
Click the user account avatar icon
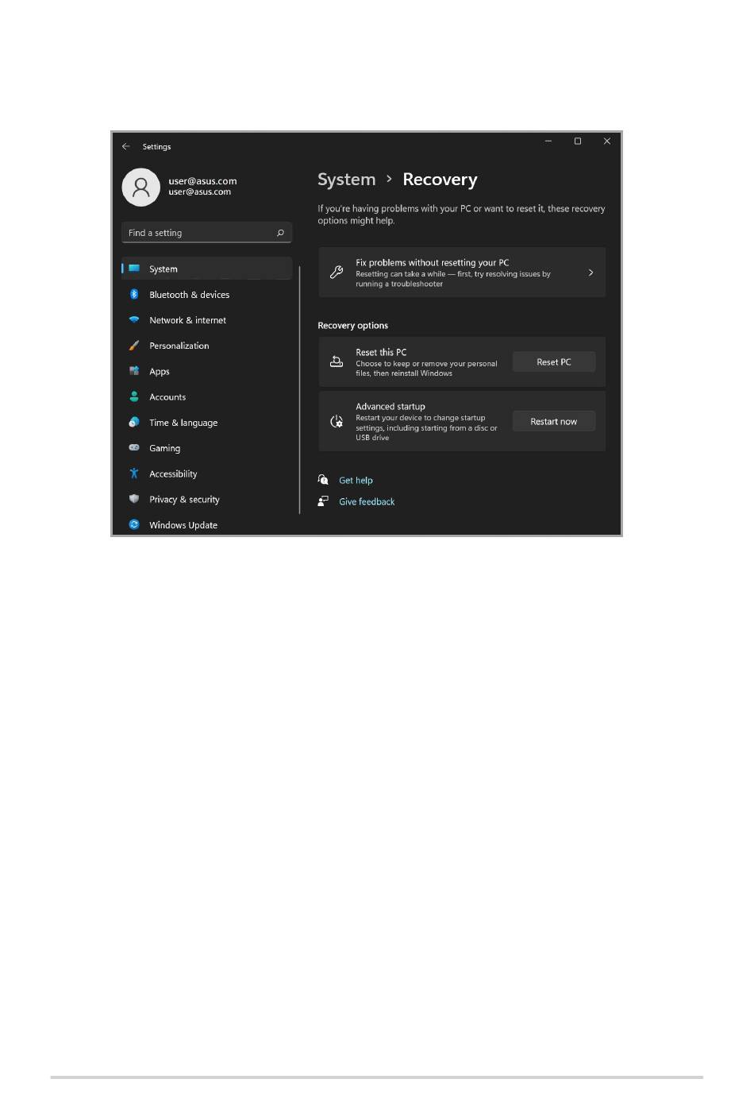141,188
